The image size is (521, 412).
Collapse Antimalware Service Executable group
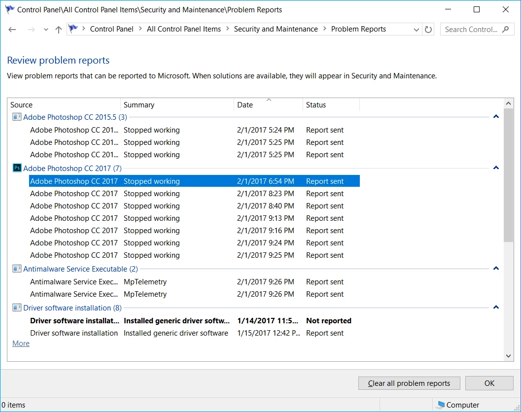coord(496,269)
